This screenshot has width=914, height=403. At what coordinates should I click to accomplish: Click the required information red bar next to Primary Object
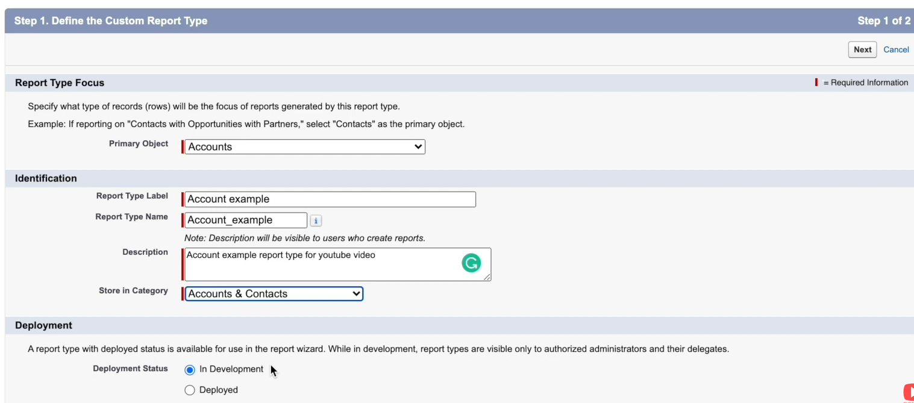tap(182, 146)
